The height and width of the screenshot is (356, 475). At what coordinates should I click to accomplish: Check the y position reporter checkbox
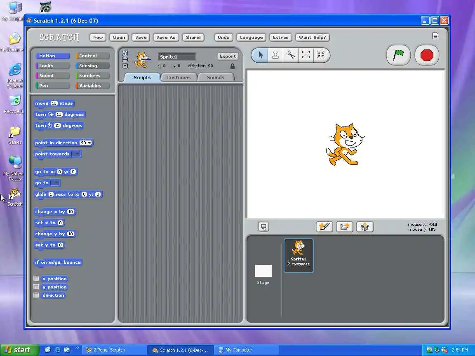point(36,287)
